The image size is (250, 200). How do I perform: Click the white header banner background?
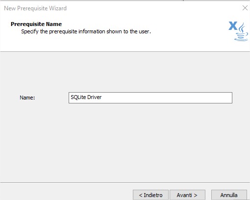(x=180, y=43)
